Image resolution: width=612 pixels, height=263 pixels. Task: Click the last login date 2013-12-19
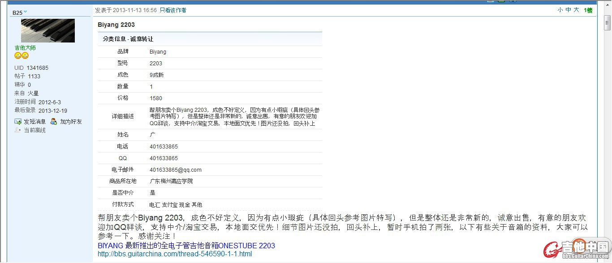(x=53, y=111)
